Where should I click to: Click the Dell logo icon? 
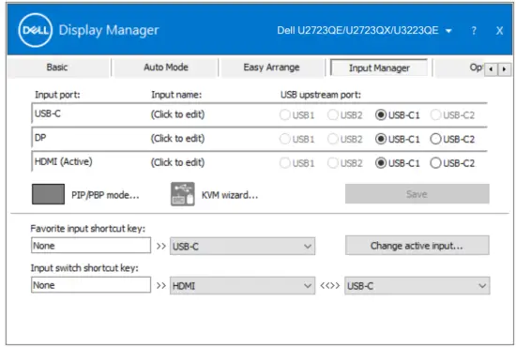[x=36, y=30]
